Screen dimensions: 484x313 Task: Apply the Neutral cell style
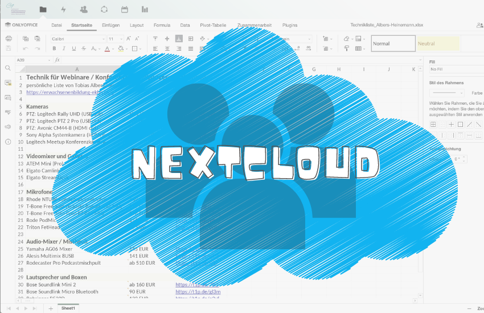click(x=438, y=43)
